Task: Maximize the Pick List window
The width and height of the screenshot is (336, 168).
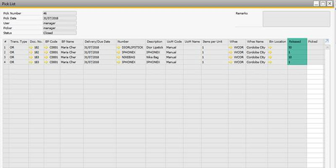Action: coord(323,3)
